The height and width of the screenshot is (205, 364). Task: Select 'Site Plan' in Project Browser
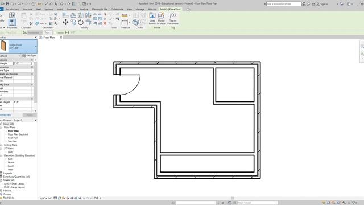pyautogui.click(x=13, y=141)
